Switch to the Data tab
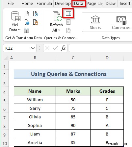Image resolution: width=132 pixels, height=147 pixels. [79, 4]
